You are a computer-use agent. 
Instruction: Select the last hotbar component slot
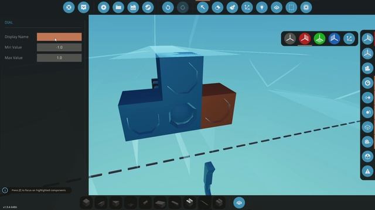coord(219,203)
